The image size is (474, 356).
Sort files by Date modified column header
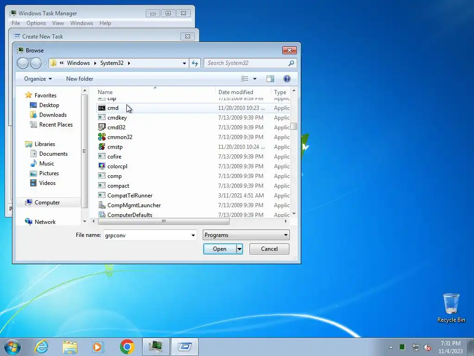[x=243, y=92]
